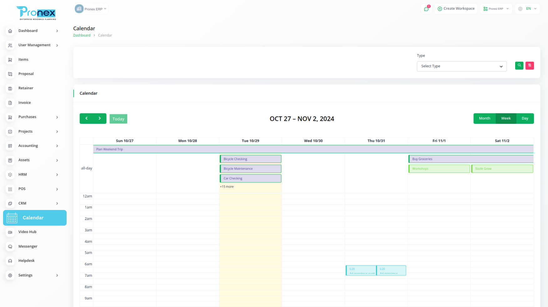
Task: Click the Pronex logo
Action: [36, 13]
